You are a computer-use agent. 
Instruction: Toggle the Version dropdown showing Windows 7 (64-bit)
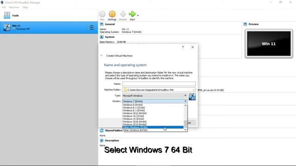click(154, 101)
